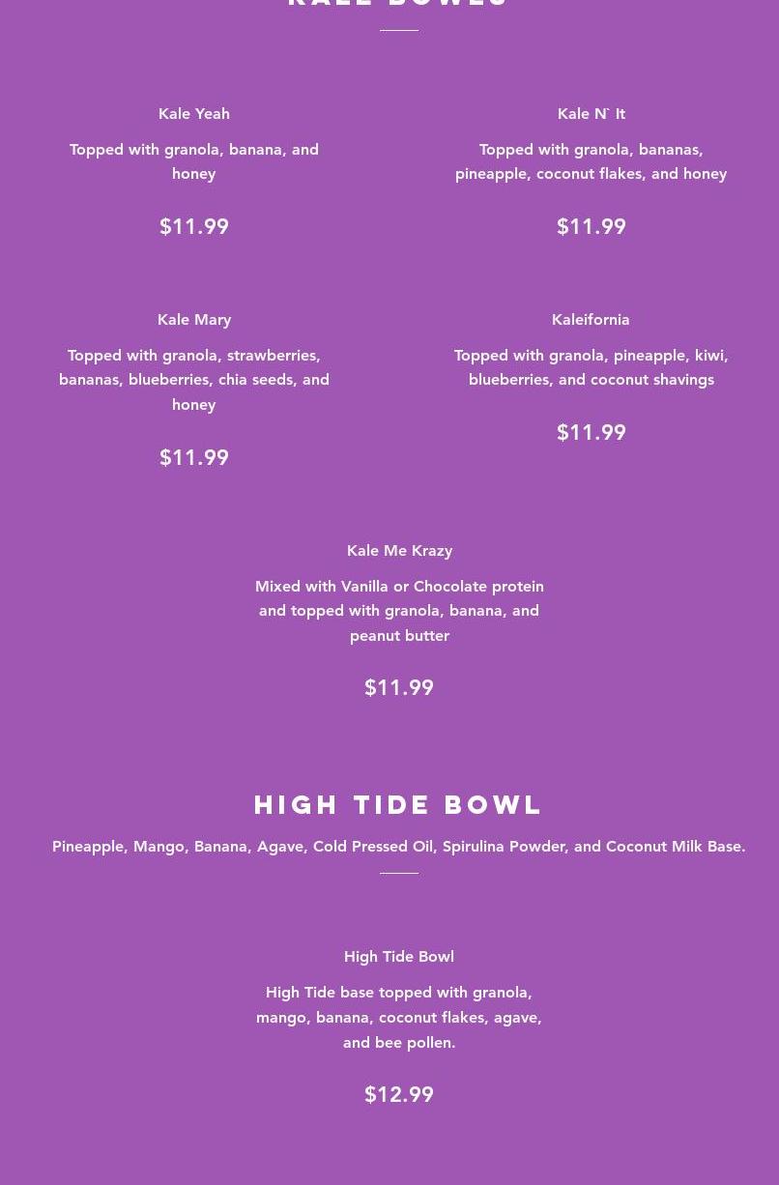Click the $11.99 price under Kale Yeah
The image size is (779, 1185).
coord(193,227)
